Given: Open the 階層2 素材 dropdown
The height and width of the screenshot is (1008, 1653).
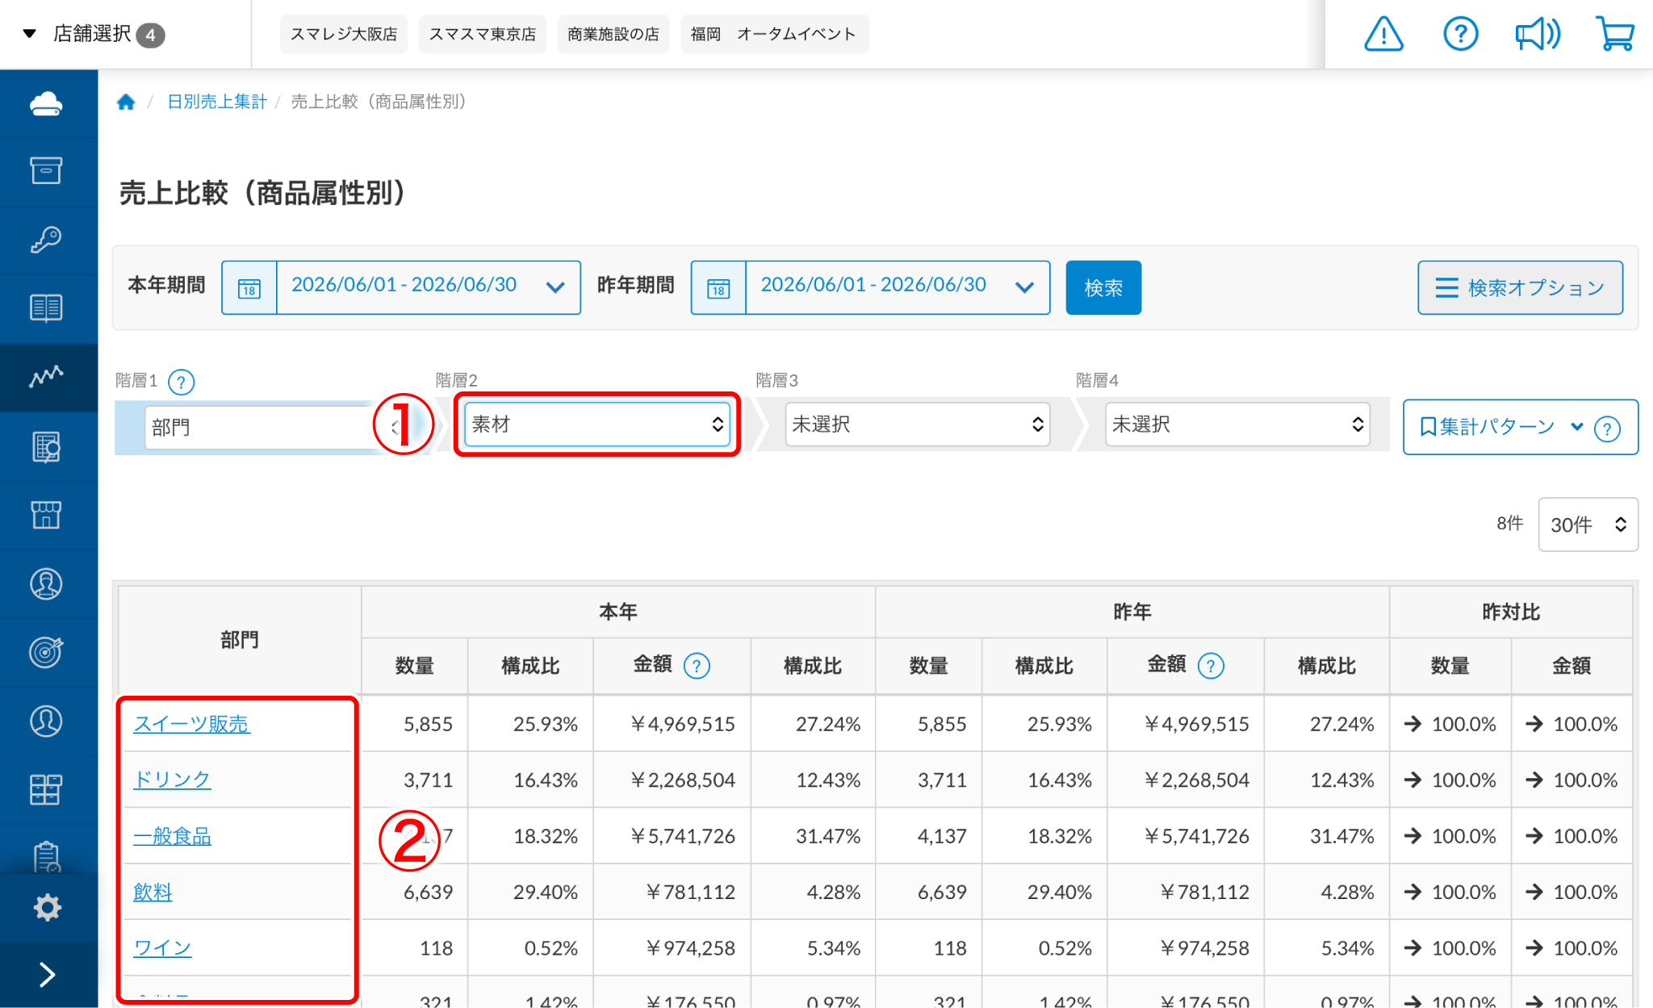Looking at the screenshot, I should (x=597, y=425).
